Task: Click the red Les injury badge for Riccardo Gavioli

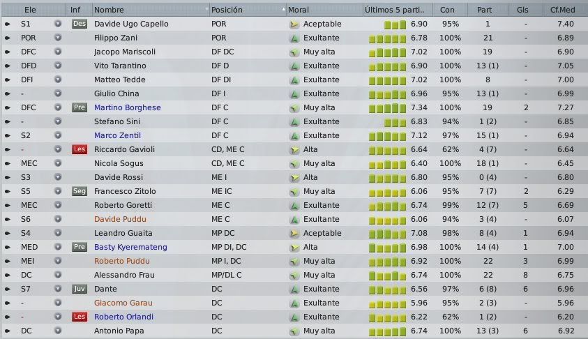Action: tap(79, 149)
